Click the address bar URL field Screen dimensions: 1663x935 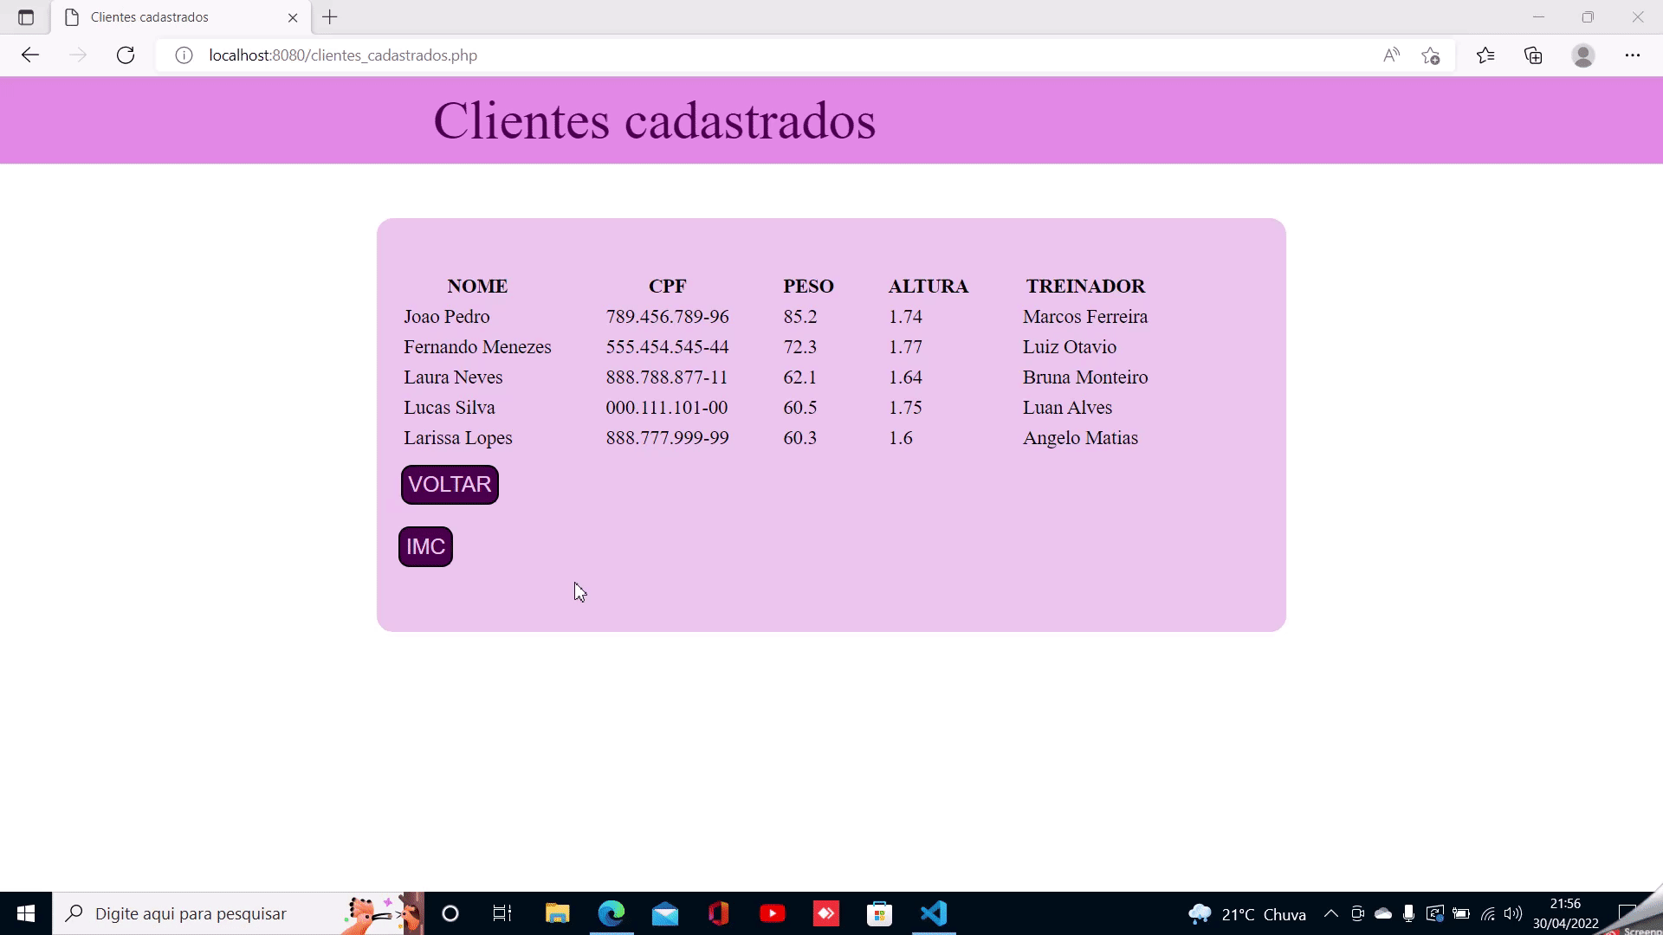342,55
